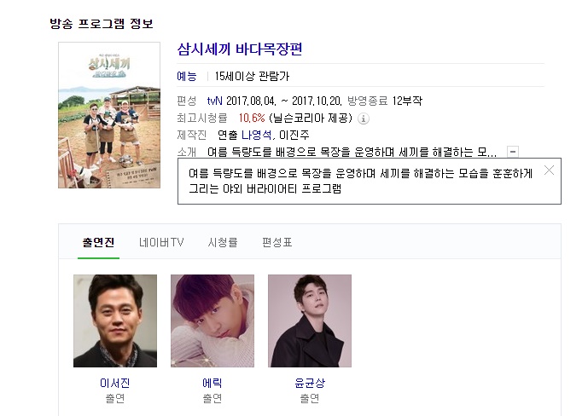Click the truncated 소개 summary text
The width and height of the screenshot is (588, 416).
(x=352, y=152)
